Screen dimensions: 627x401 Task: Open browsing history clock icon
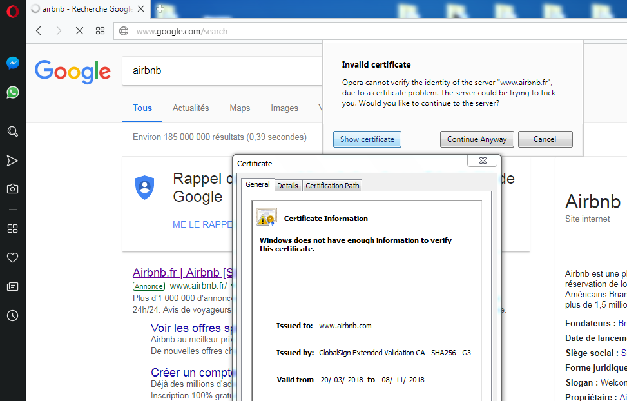[x=12, y=315]
